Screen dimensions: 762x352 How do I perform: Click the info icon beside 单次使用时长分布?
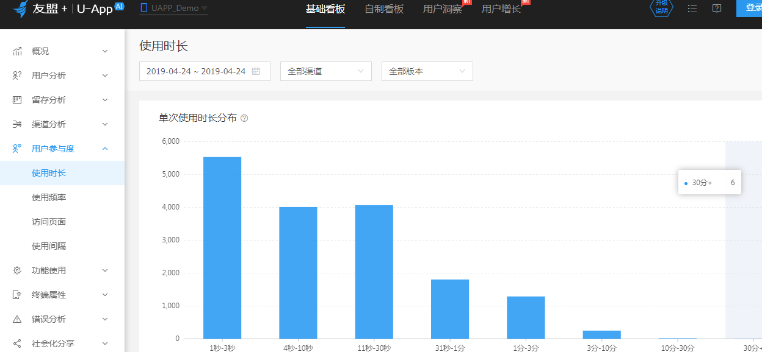click(244, 118)
